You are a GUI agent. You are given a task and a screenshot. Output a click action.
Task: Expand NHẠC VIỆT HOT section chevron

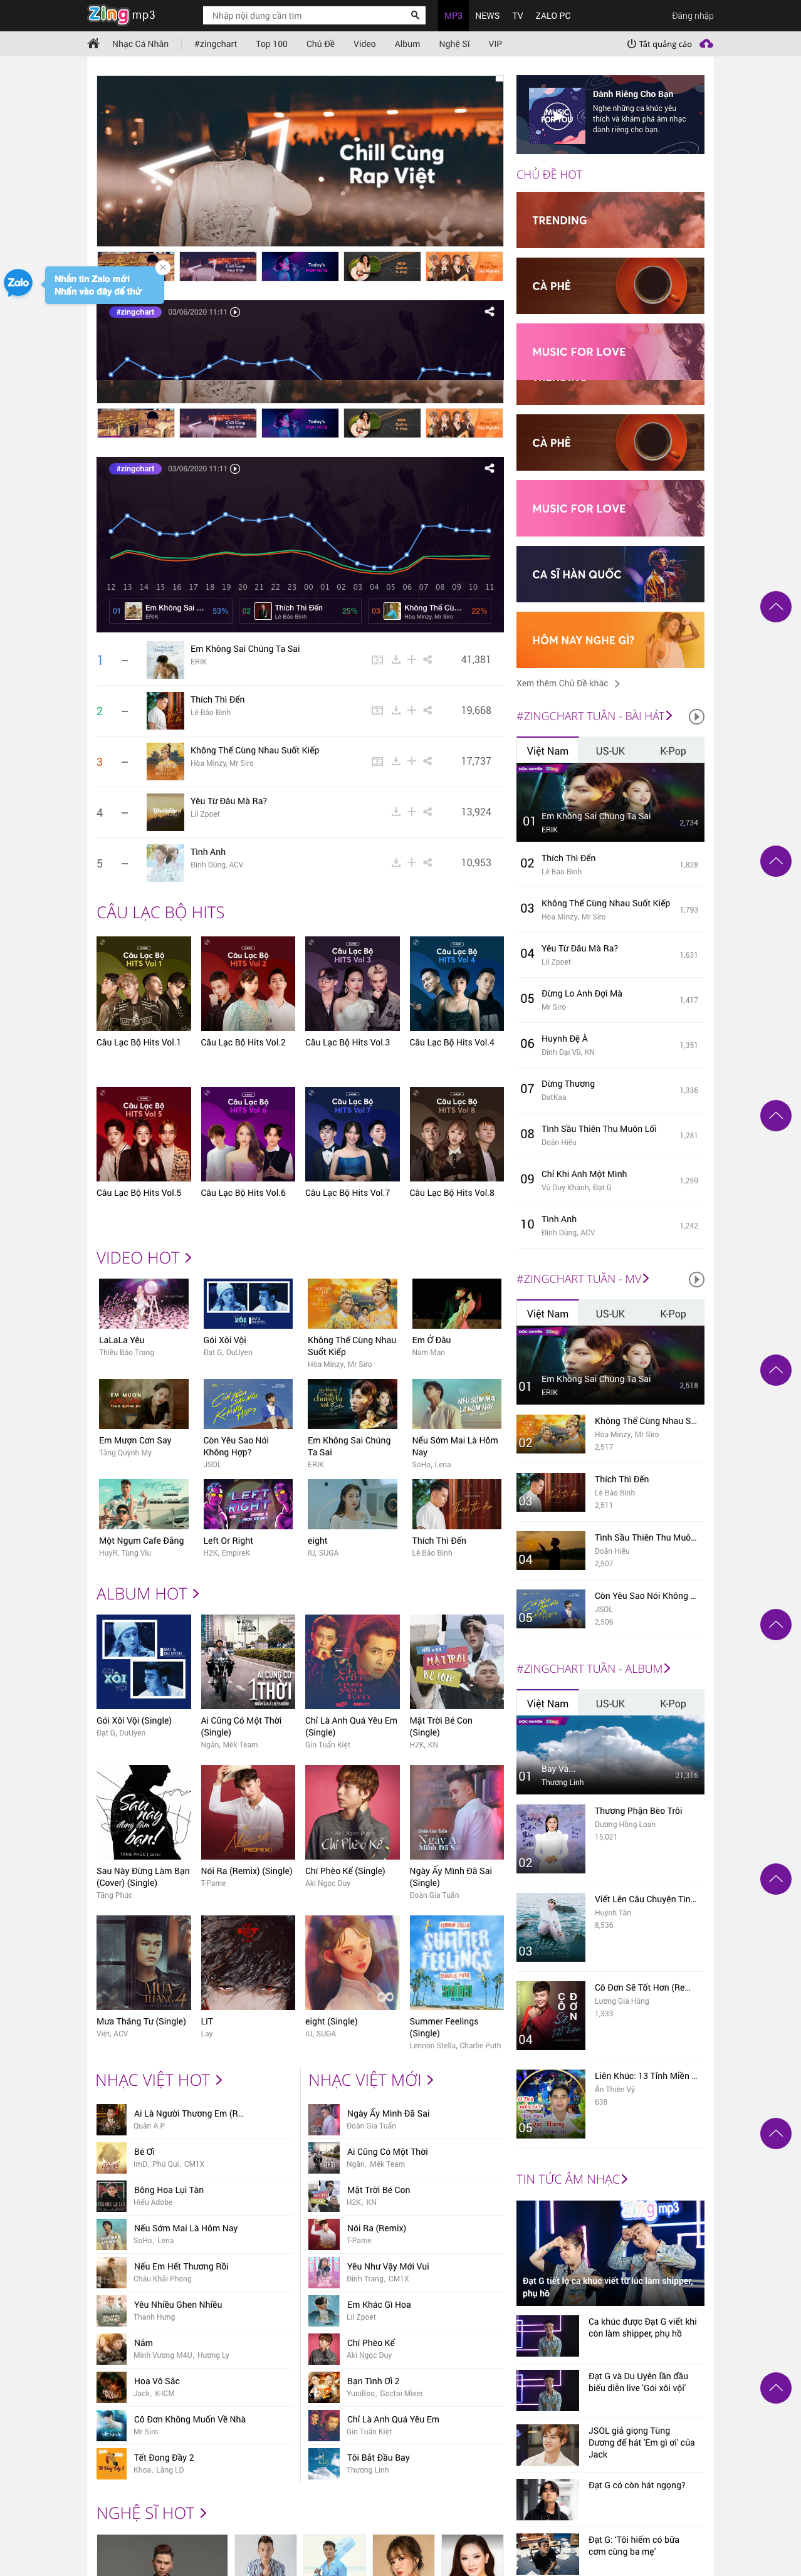click(219, 2080)
